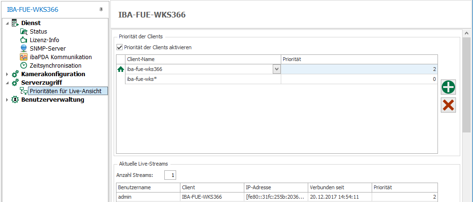The height and width of the screenshot is (202, 473).
Task: Collapse the Dienst tree node
Action: pos(7,23)
